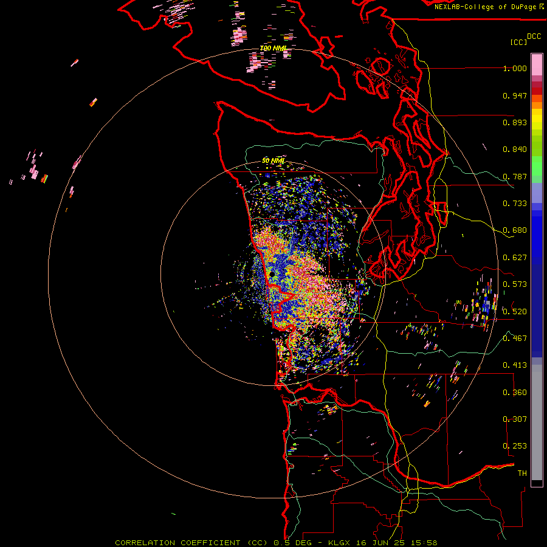Select the 0.307 scale value
The width and height of the screenshot is (547, 547).
515,419
